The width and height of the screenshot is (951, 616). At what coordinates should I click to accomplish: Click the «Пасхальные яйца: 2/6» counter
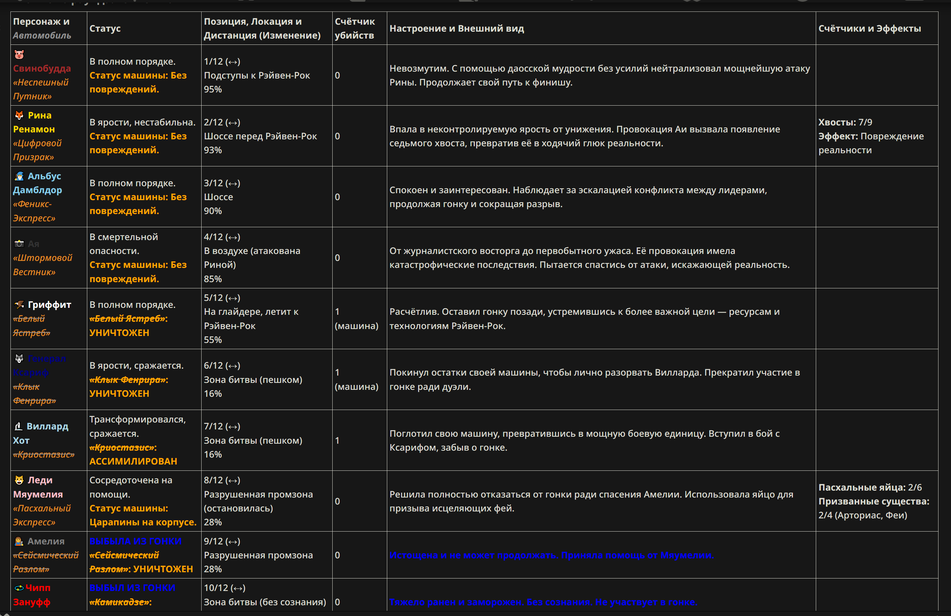click(x=870, y=487)
